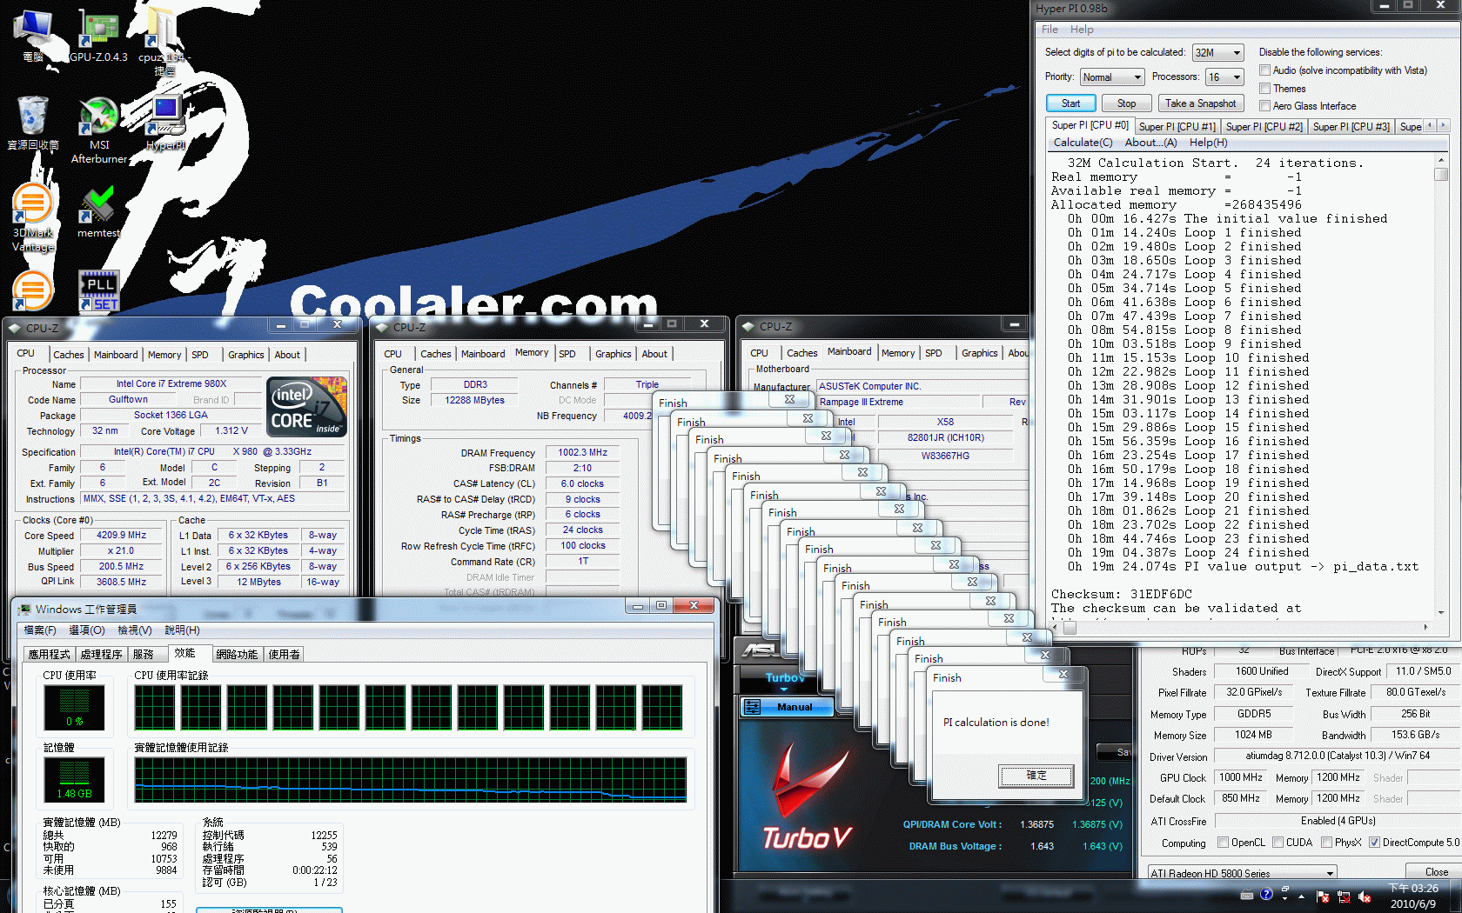Click Hyper PI log vertical scrollbar
Image resolution: width=1462 pixels, height=913 pixels.
1441,386
